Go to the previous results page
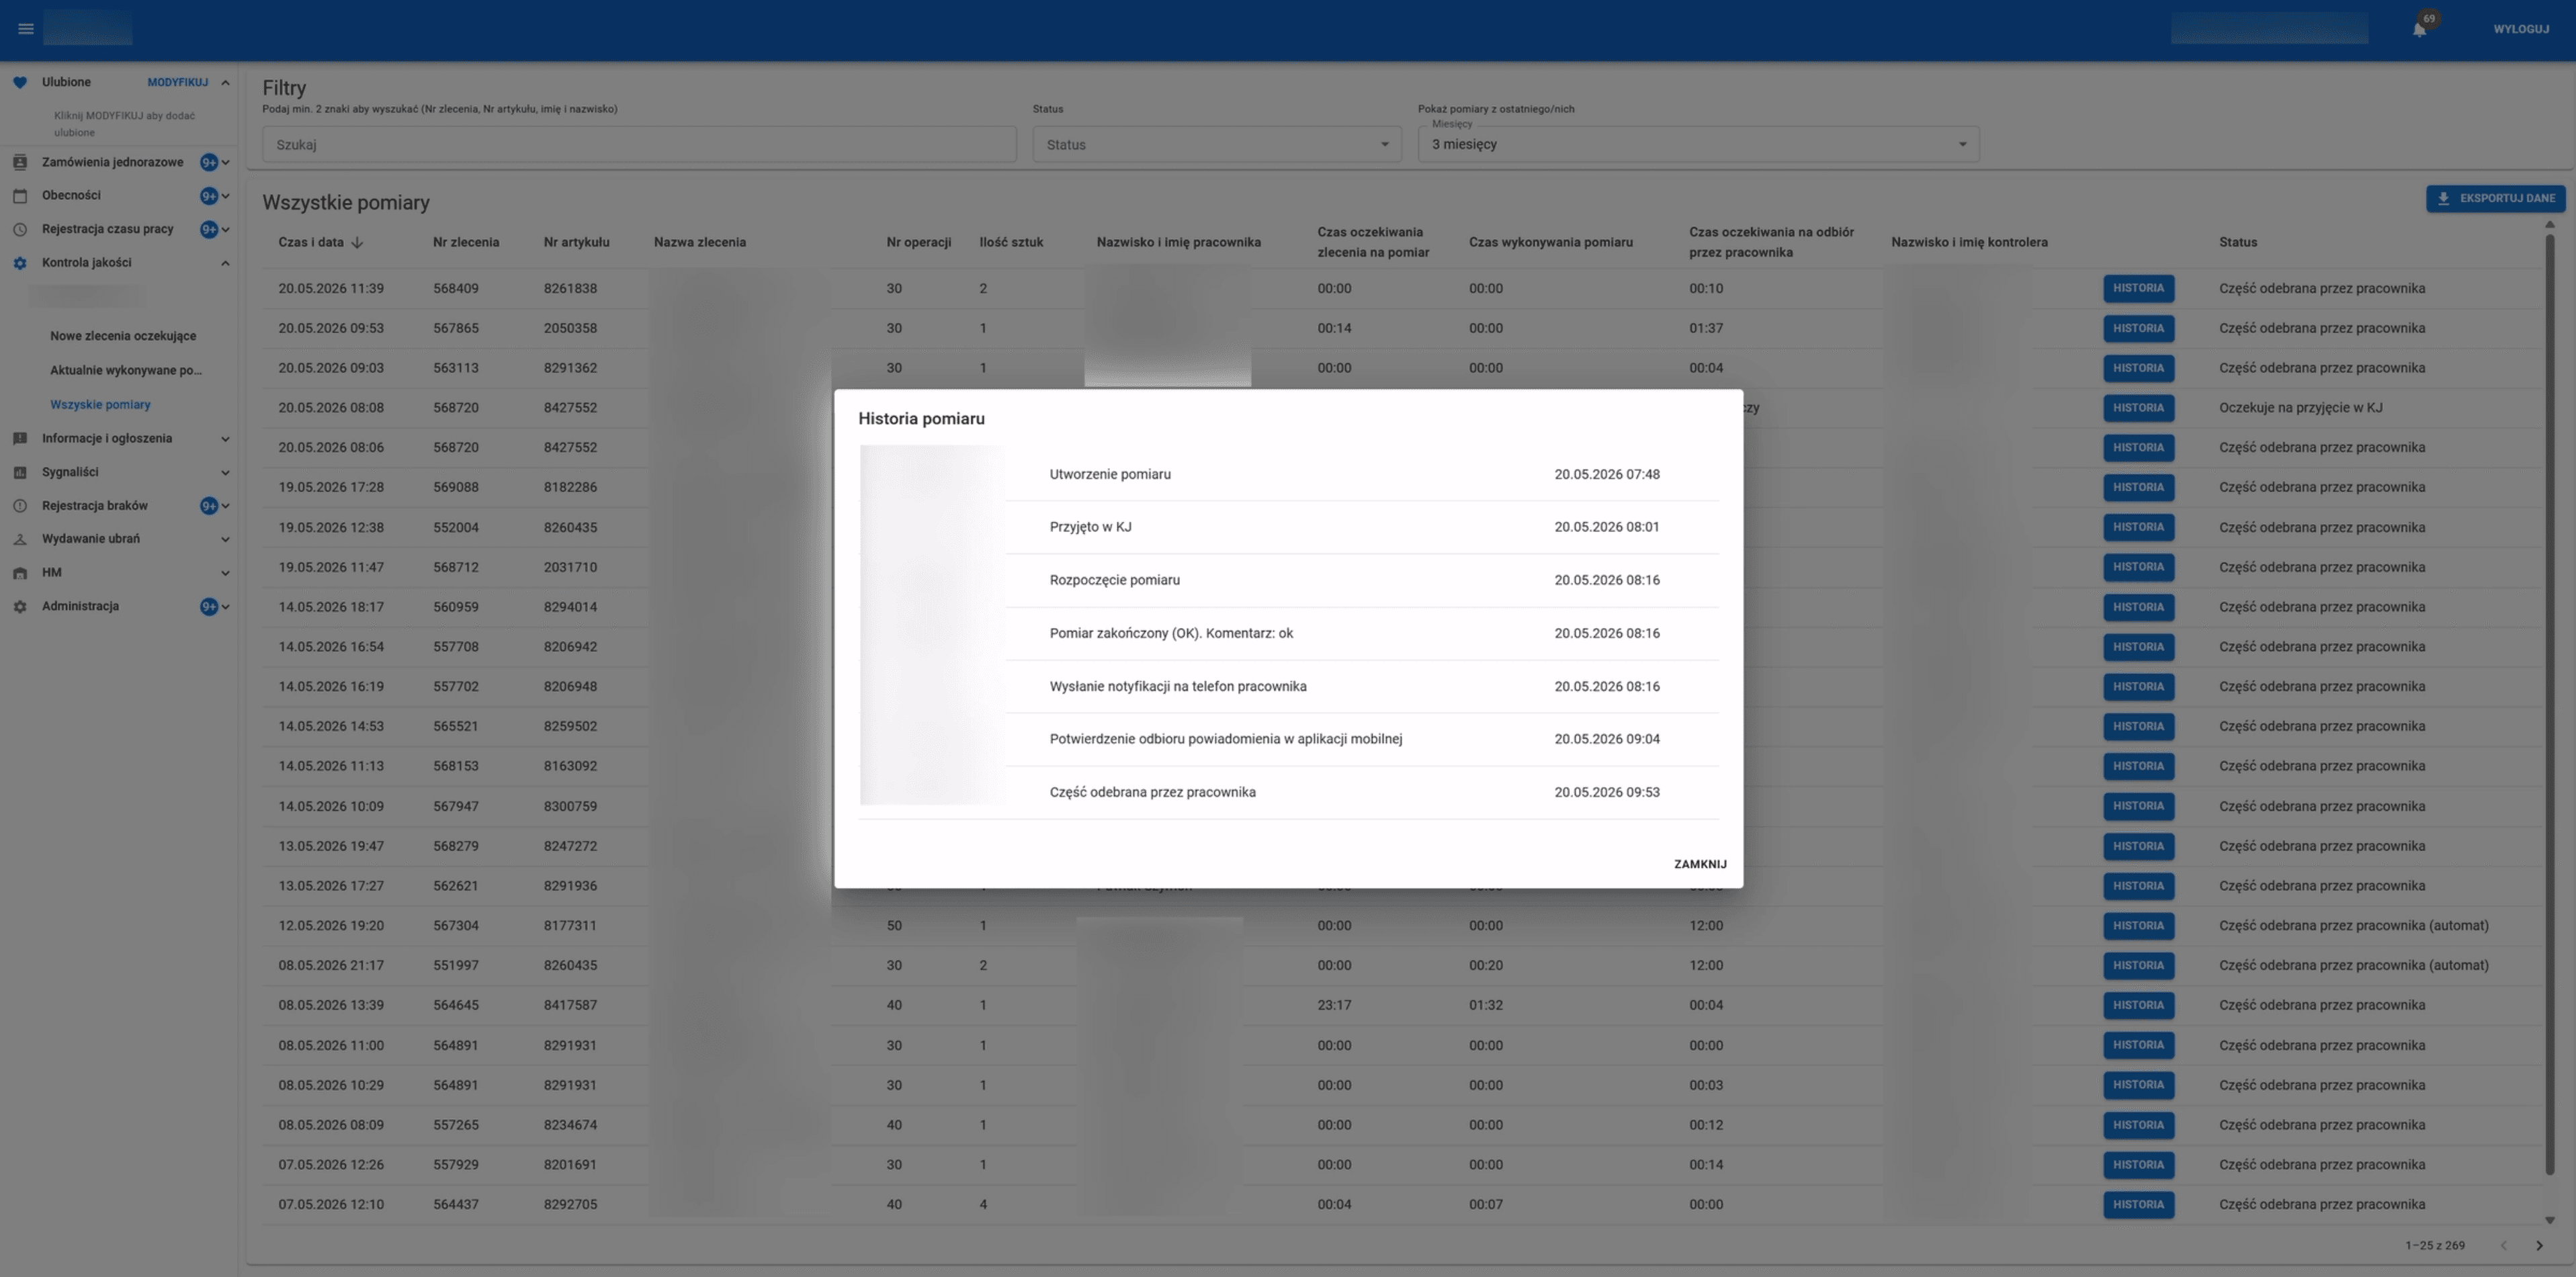 tap(2504, 1245)
